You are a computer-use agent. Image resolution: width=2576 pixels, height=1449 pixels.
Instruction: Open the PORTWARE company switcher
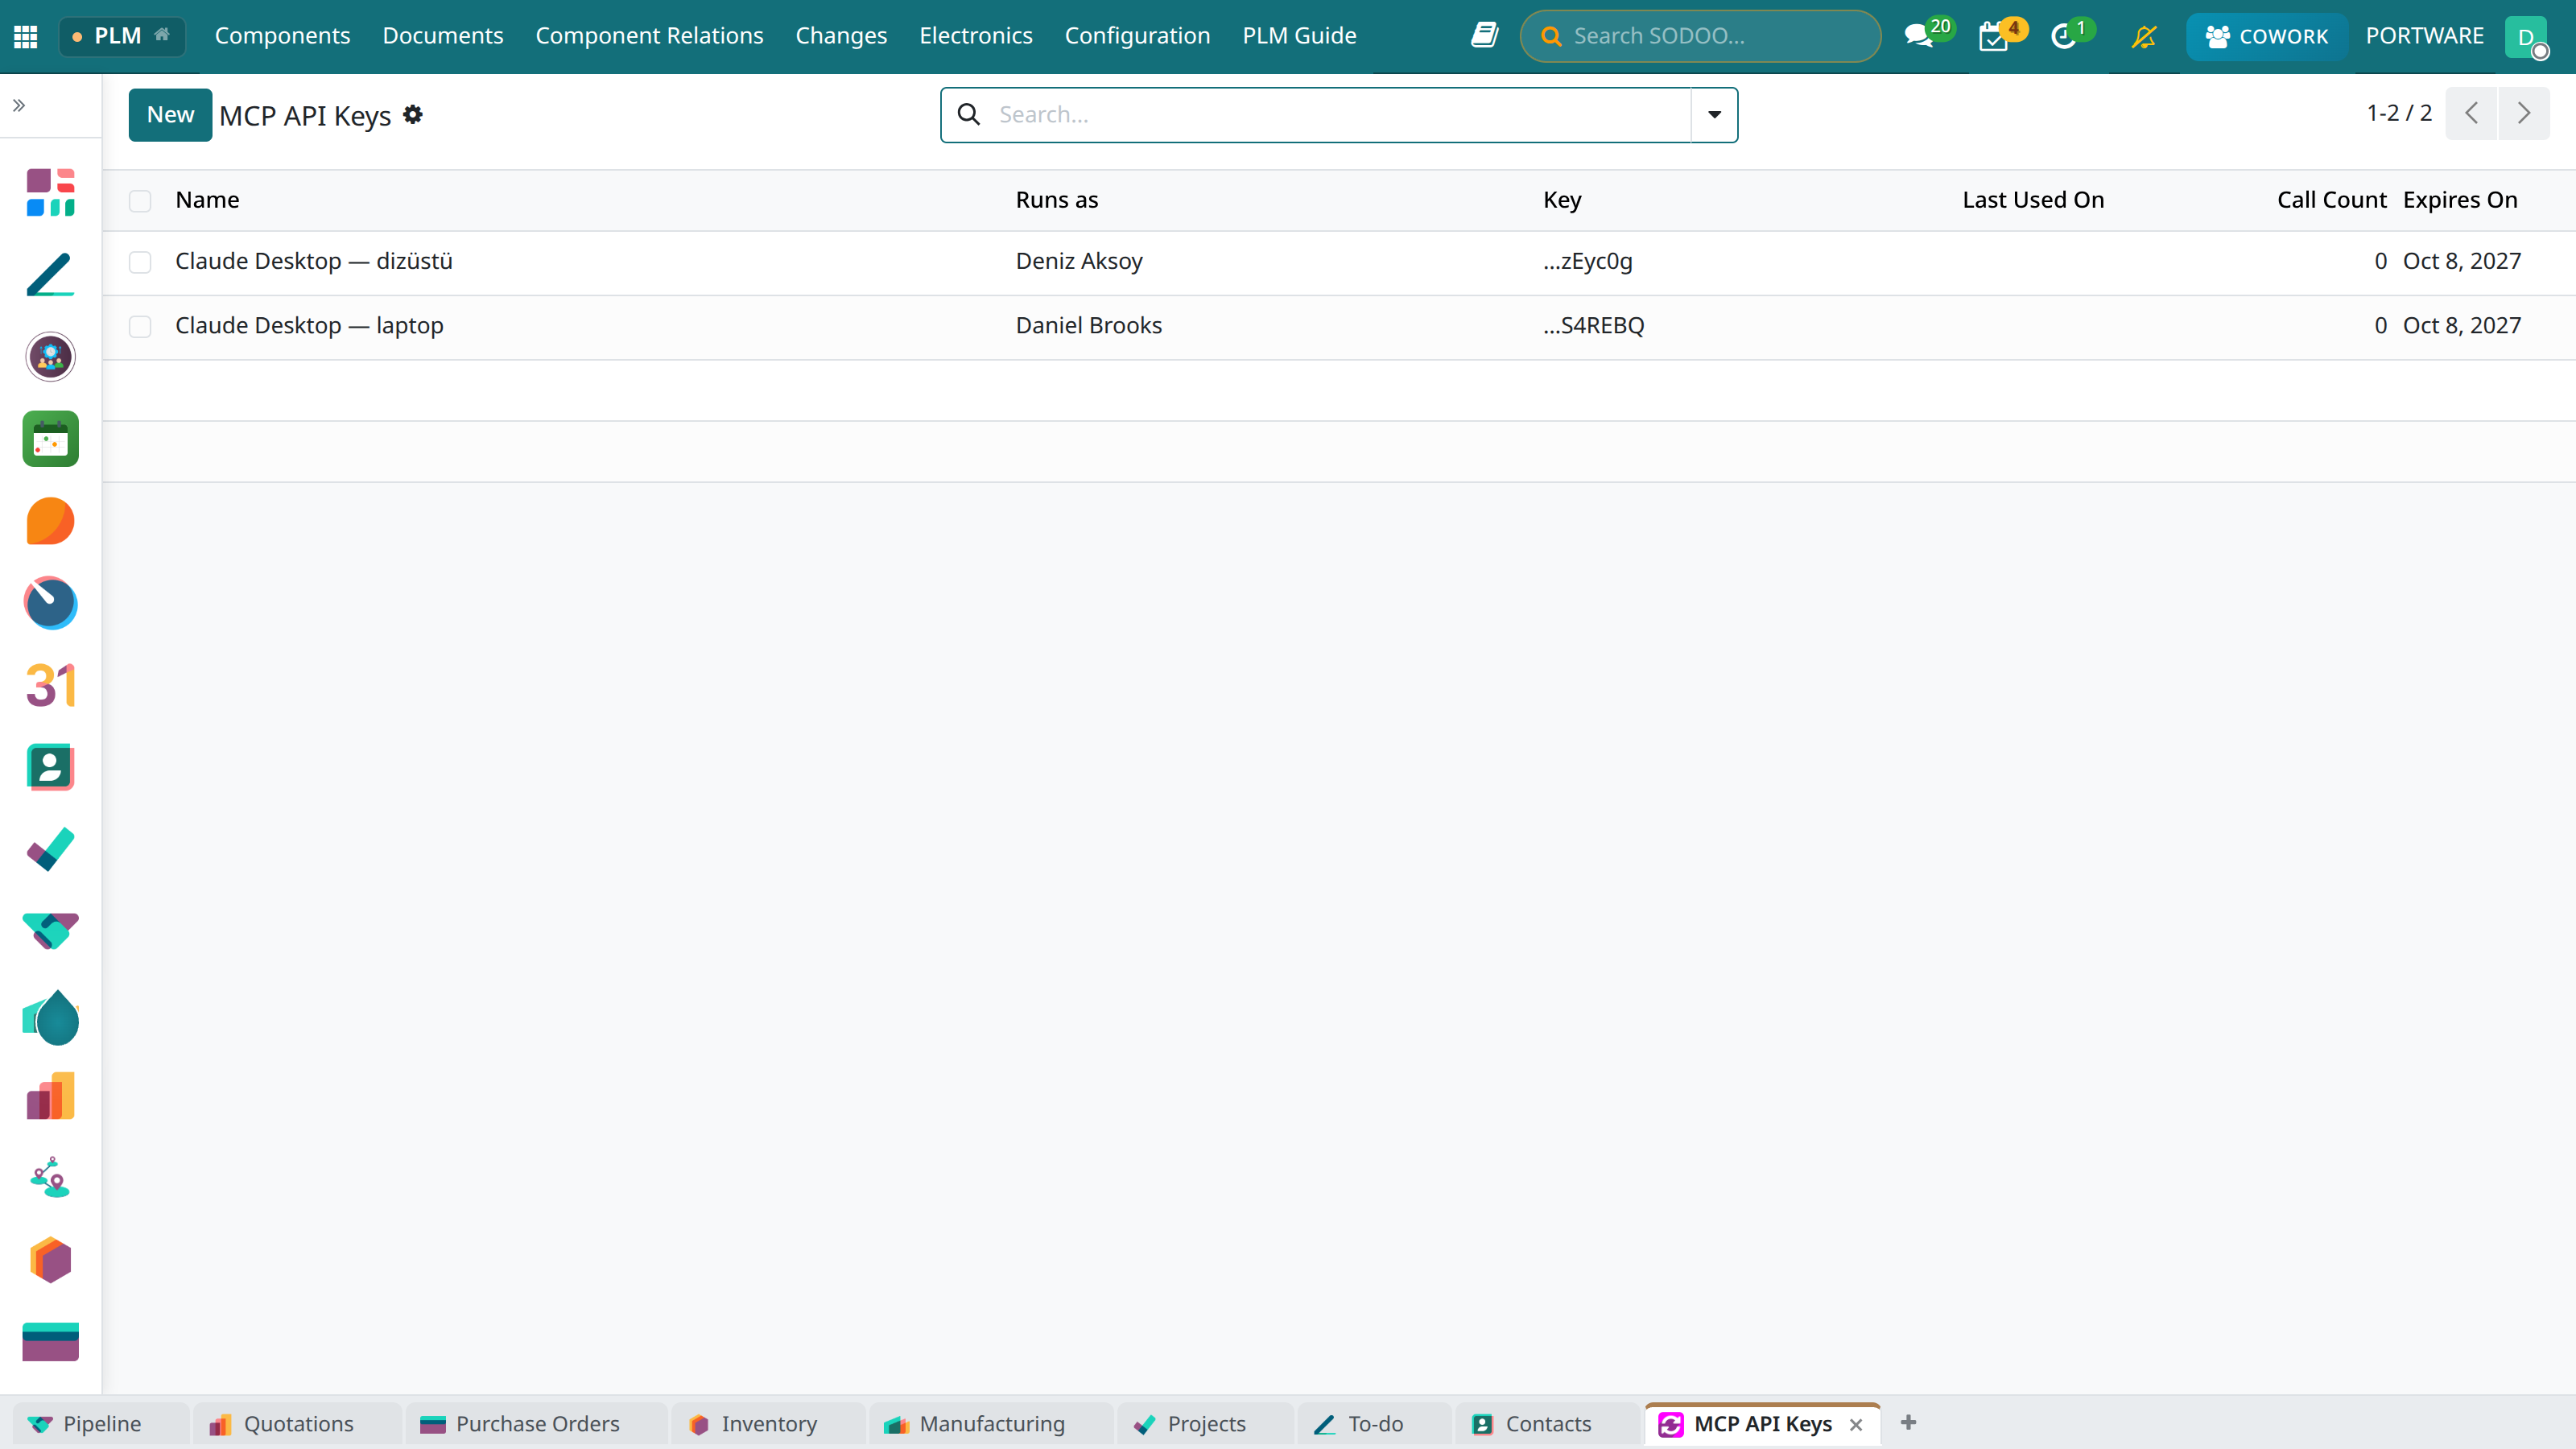click(x=2424, y=36)
